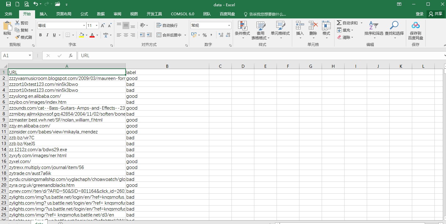Click the Insert Function fx icon
This screenshot has height=224, width=446.
(x=71, y=56)
